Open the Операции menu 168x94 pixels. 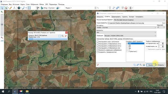tap(4, 4)
